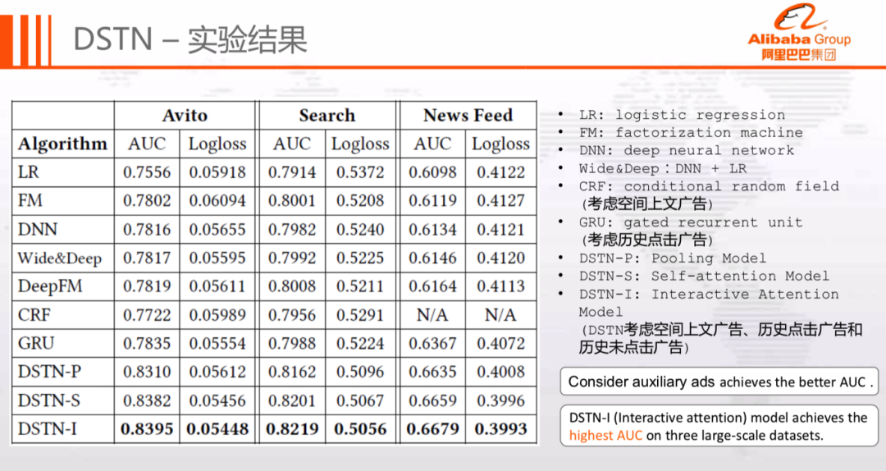Select the bullet 'CRF: conditional random field'

[x=709, y=186]
